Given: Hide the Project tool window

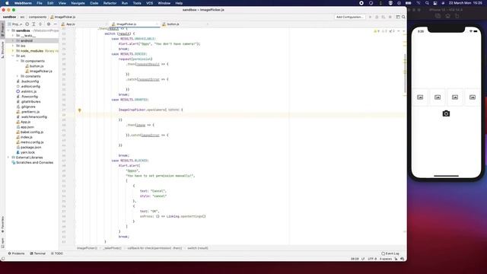Looking at the screenshot, I should point(56,24).
